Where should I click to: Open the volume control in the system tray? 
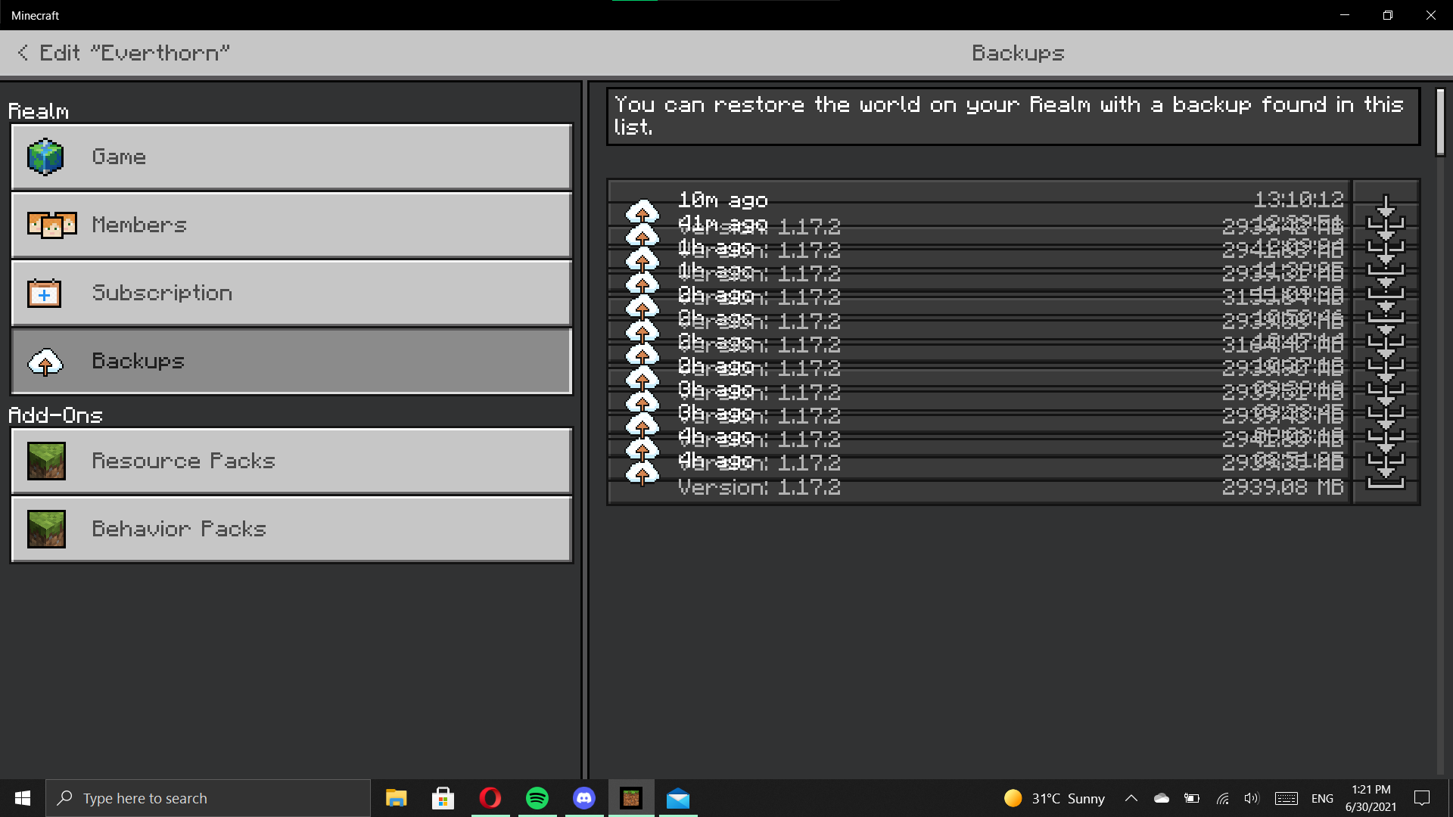tap(1251, 798)
